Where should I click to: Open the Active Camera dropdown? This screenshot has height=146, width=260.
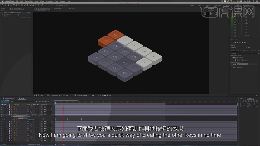84,95
